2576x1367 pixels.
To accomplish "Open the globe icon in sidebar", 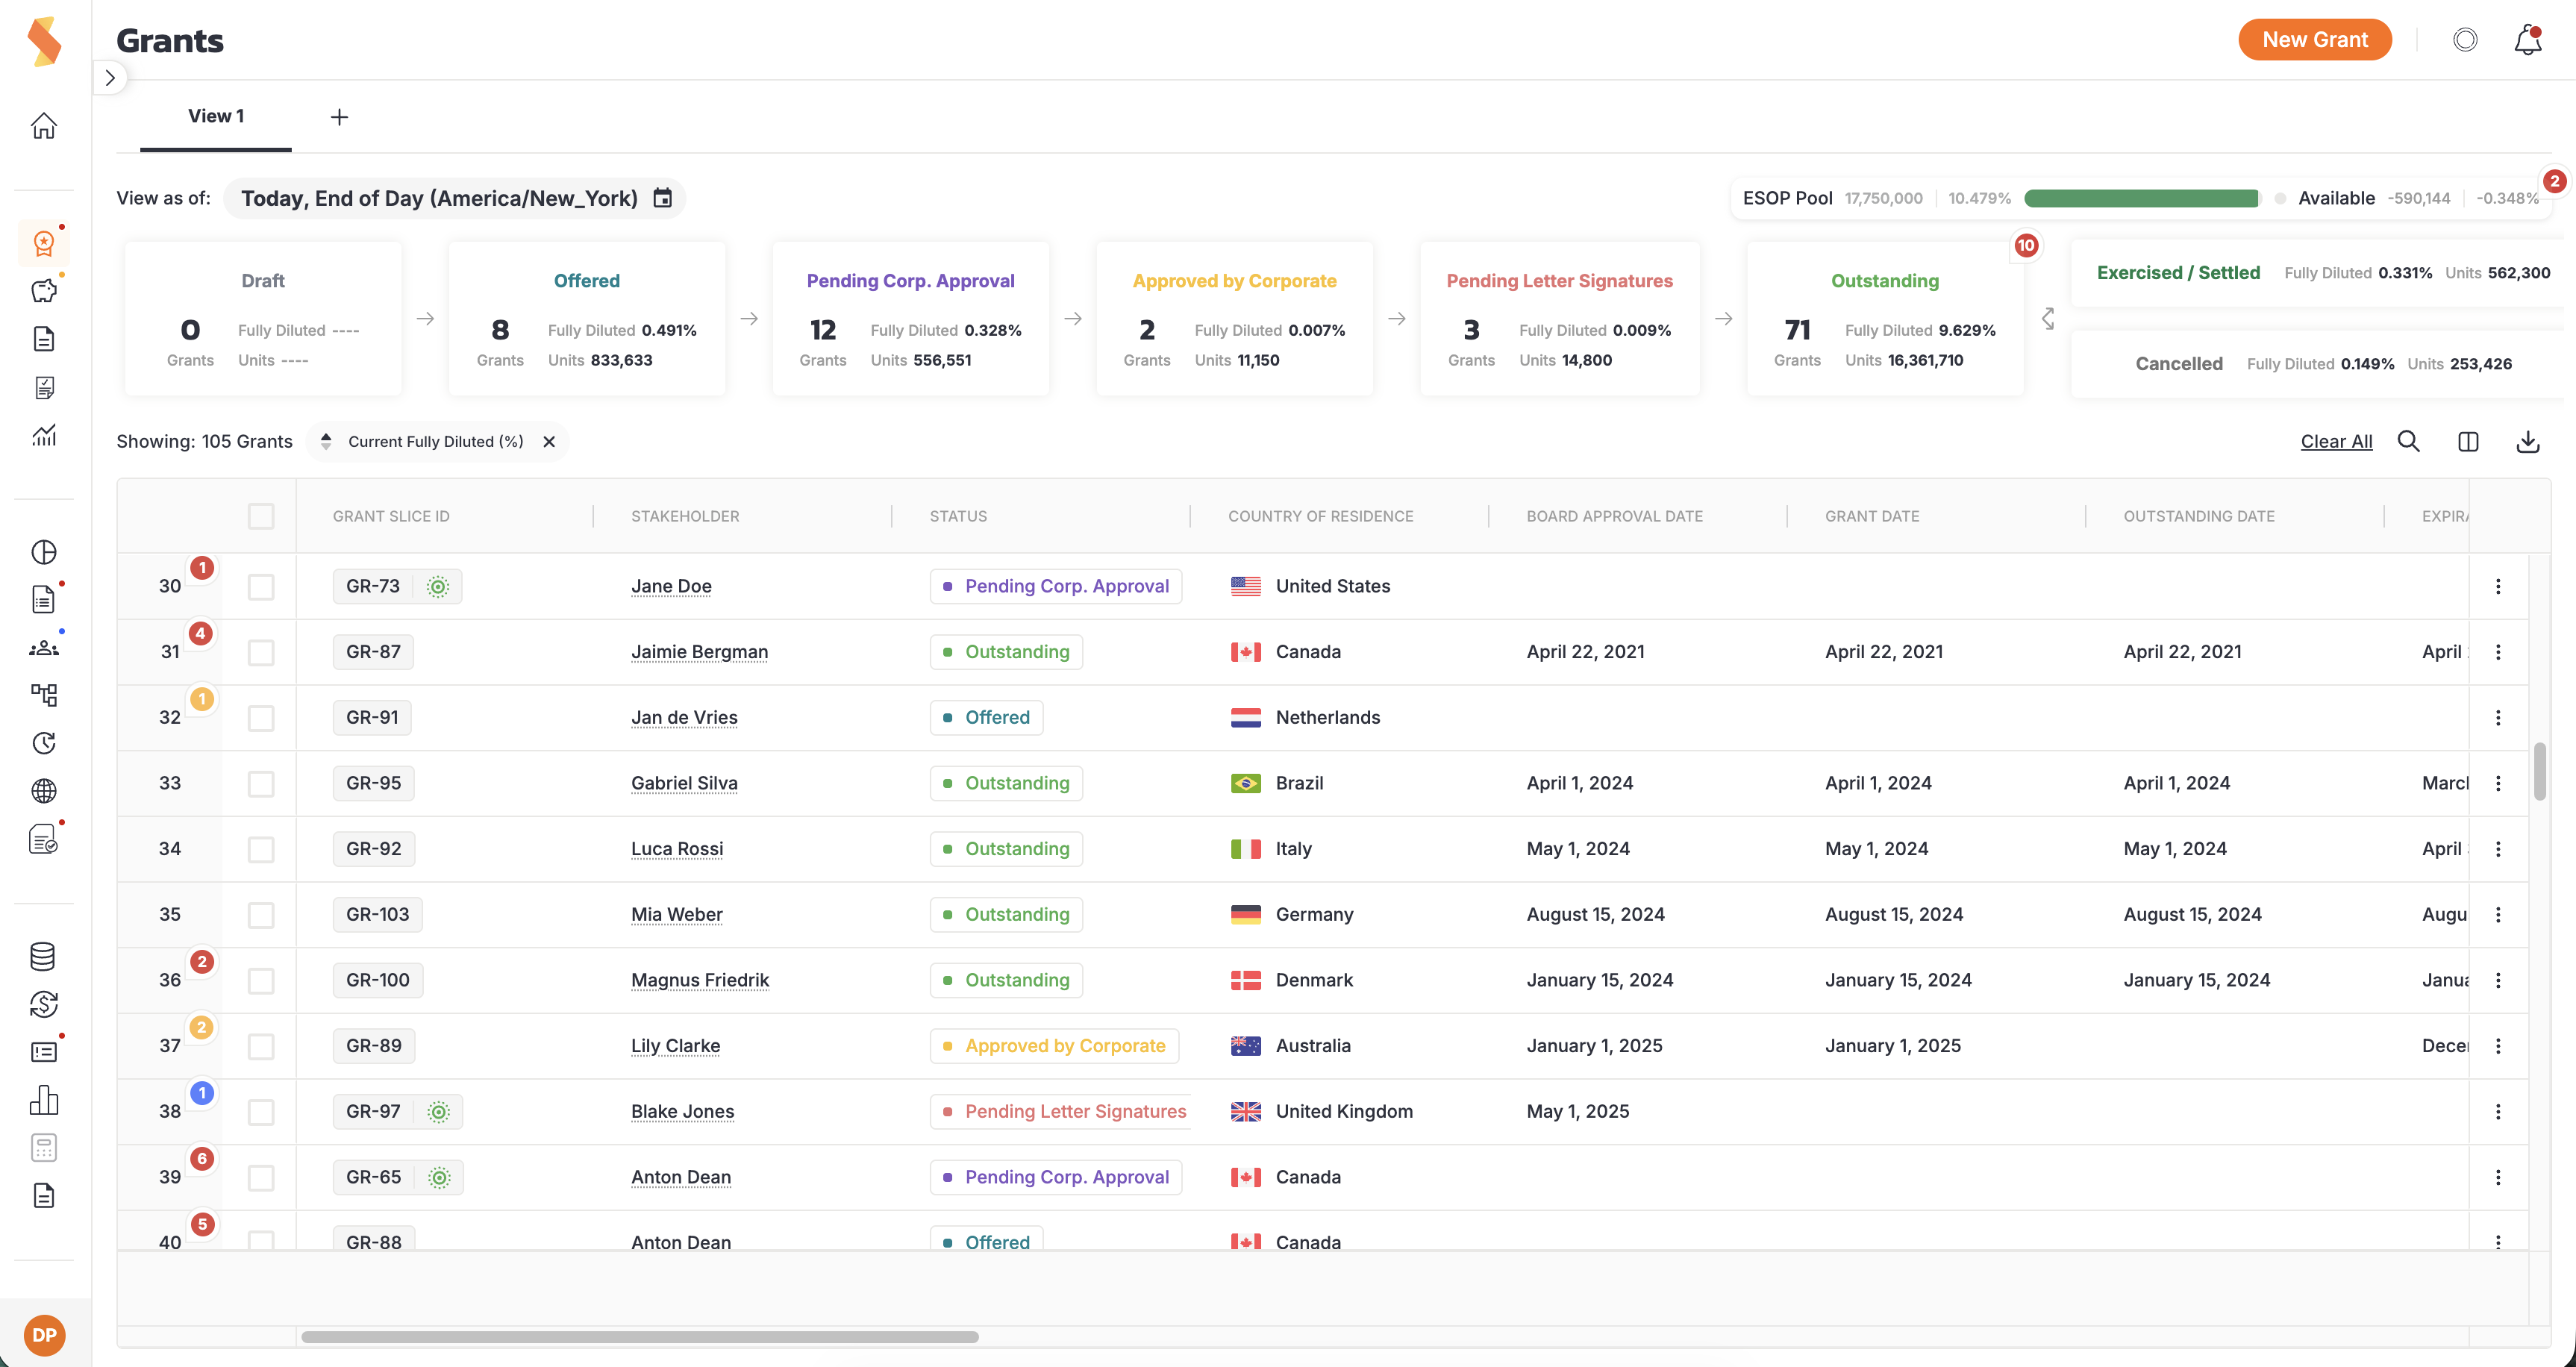I will [44, 791].
